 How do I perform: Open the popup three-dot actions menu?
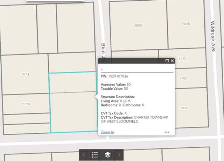(167, 132)
